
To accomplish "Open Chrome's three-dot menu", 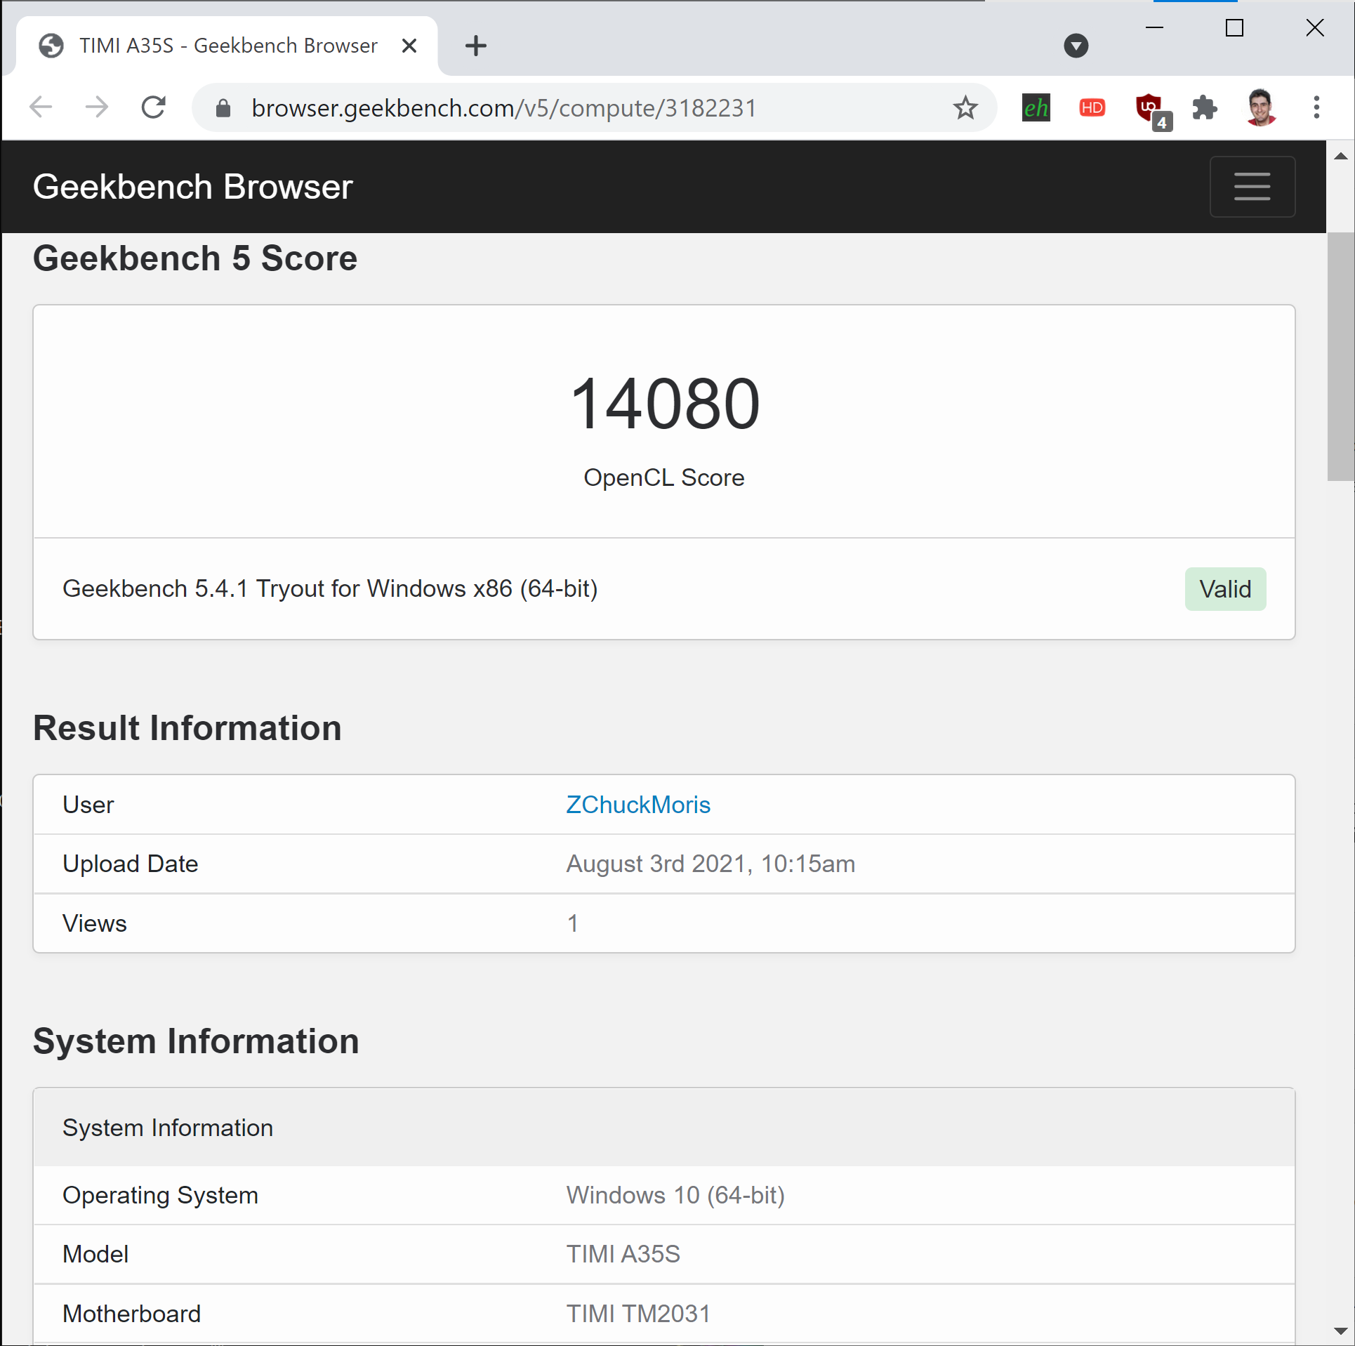I will click(x=1316, y=107).
